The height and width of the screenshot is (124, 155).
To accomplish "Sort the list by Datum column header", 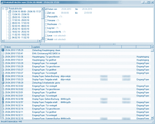I will 17,47.
